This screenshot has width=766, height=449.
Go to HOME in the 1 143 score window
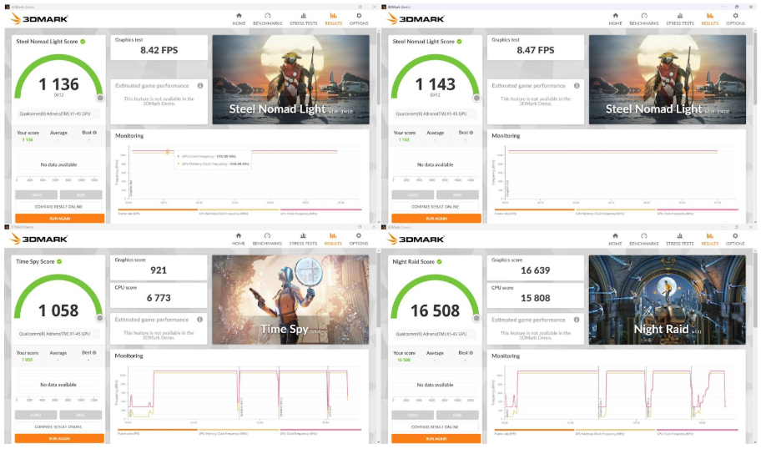[x=616, y=19]
